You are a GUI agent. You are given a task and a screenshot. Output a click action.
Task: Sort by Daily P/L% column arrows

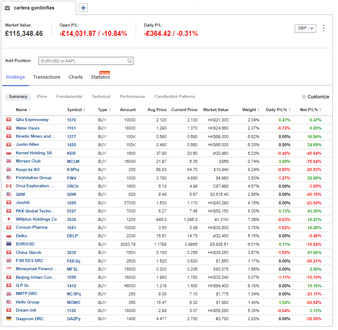point(290,109)
